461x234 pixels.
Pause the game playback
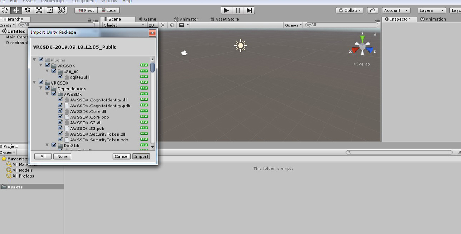click(x=238, y=10)
